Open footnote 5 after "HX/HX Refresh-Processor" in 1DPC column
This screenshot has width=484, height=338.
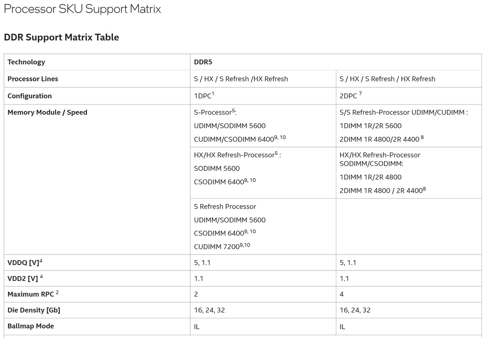click(276, 153)
